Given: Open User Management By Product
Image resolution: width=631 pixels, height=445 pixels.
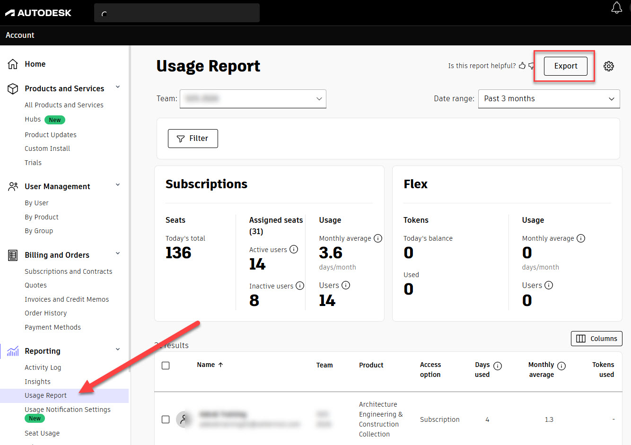Looking at the screenshot, I should 42,217.
